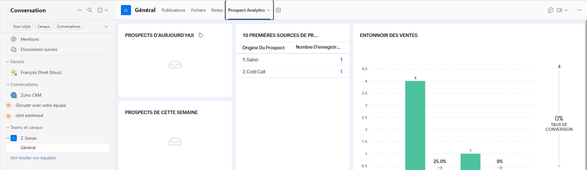
Task: Open Discussions suivies
Action: (x=39, y=49)
